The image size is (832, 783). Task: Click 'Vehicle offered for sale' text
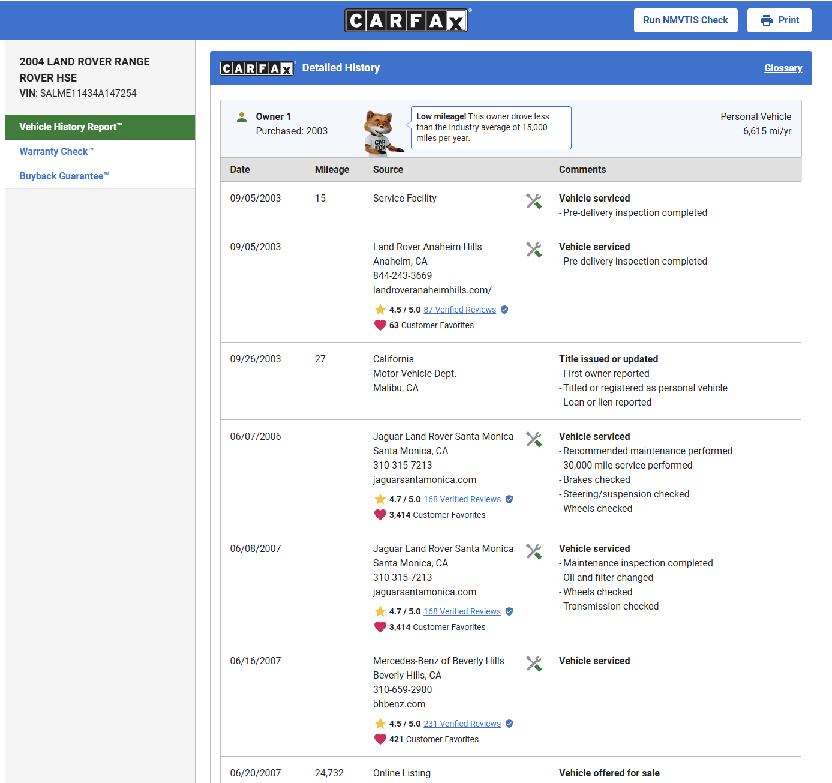609,773
